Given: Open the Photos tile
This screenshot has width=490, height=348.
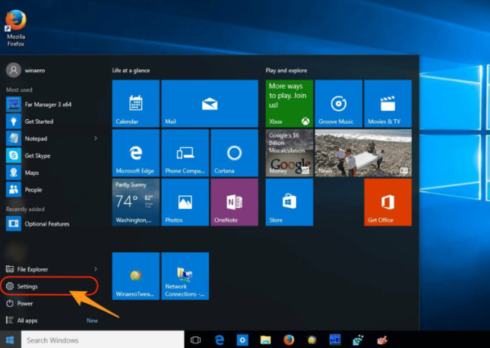Looking at the screenshot, I should coord(185,202).
